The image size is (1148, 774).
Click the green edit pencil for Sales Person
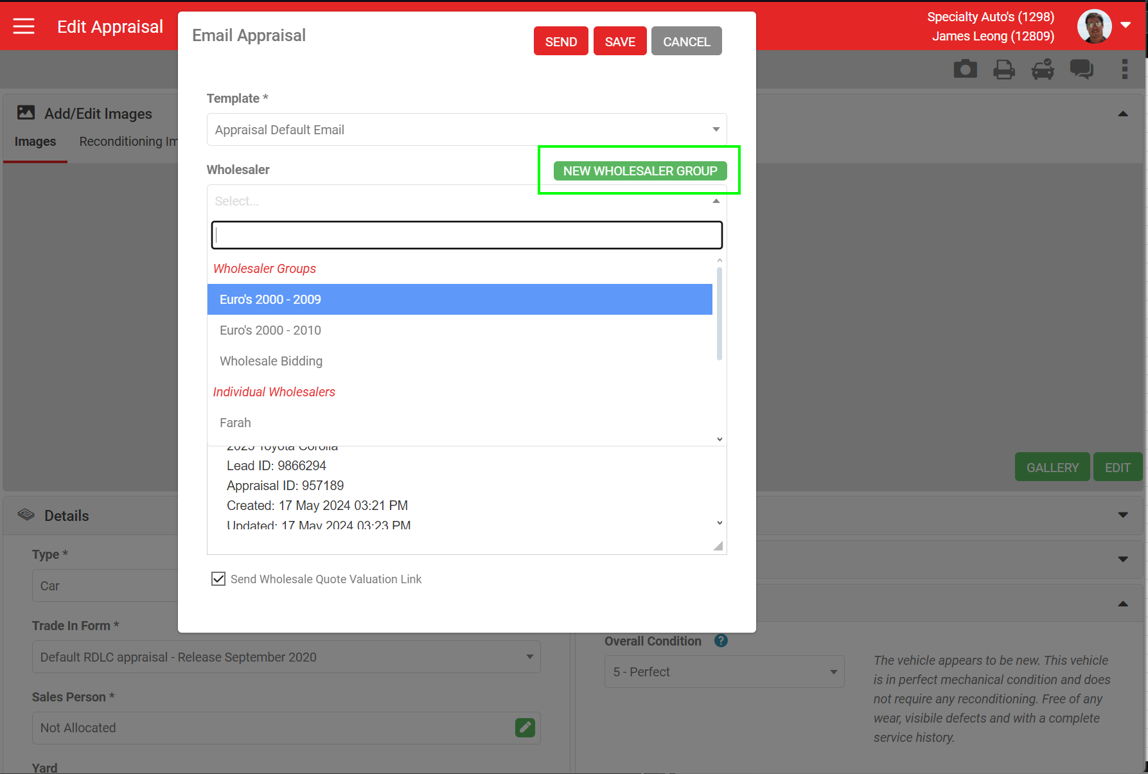tap(525, 728)
